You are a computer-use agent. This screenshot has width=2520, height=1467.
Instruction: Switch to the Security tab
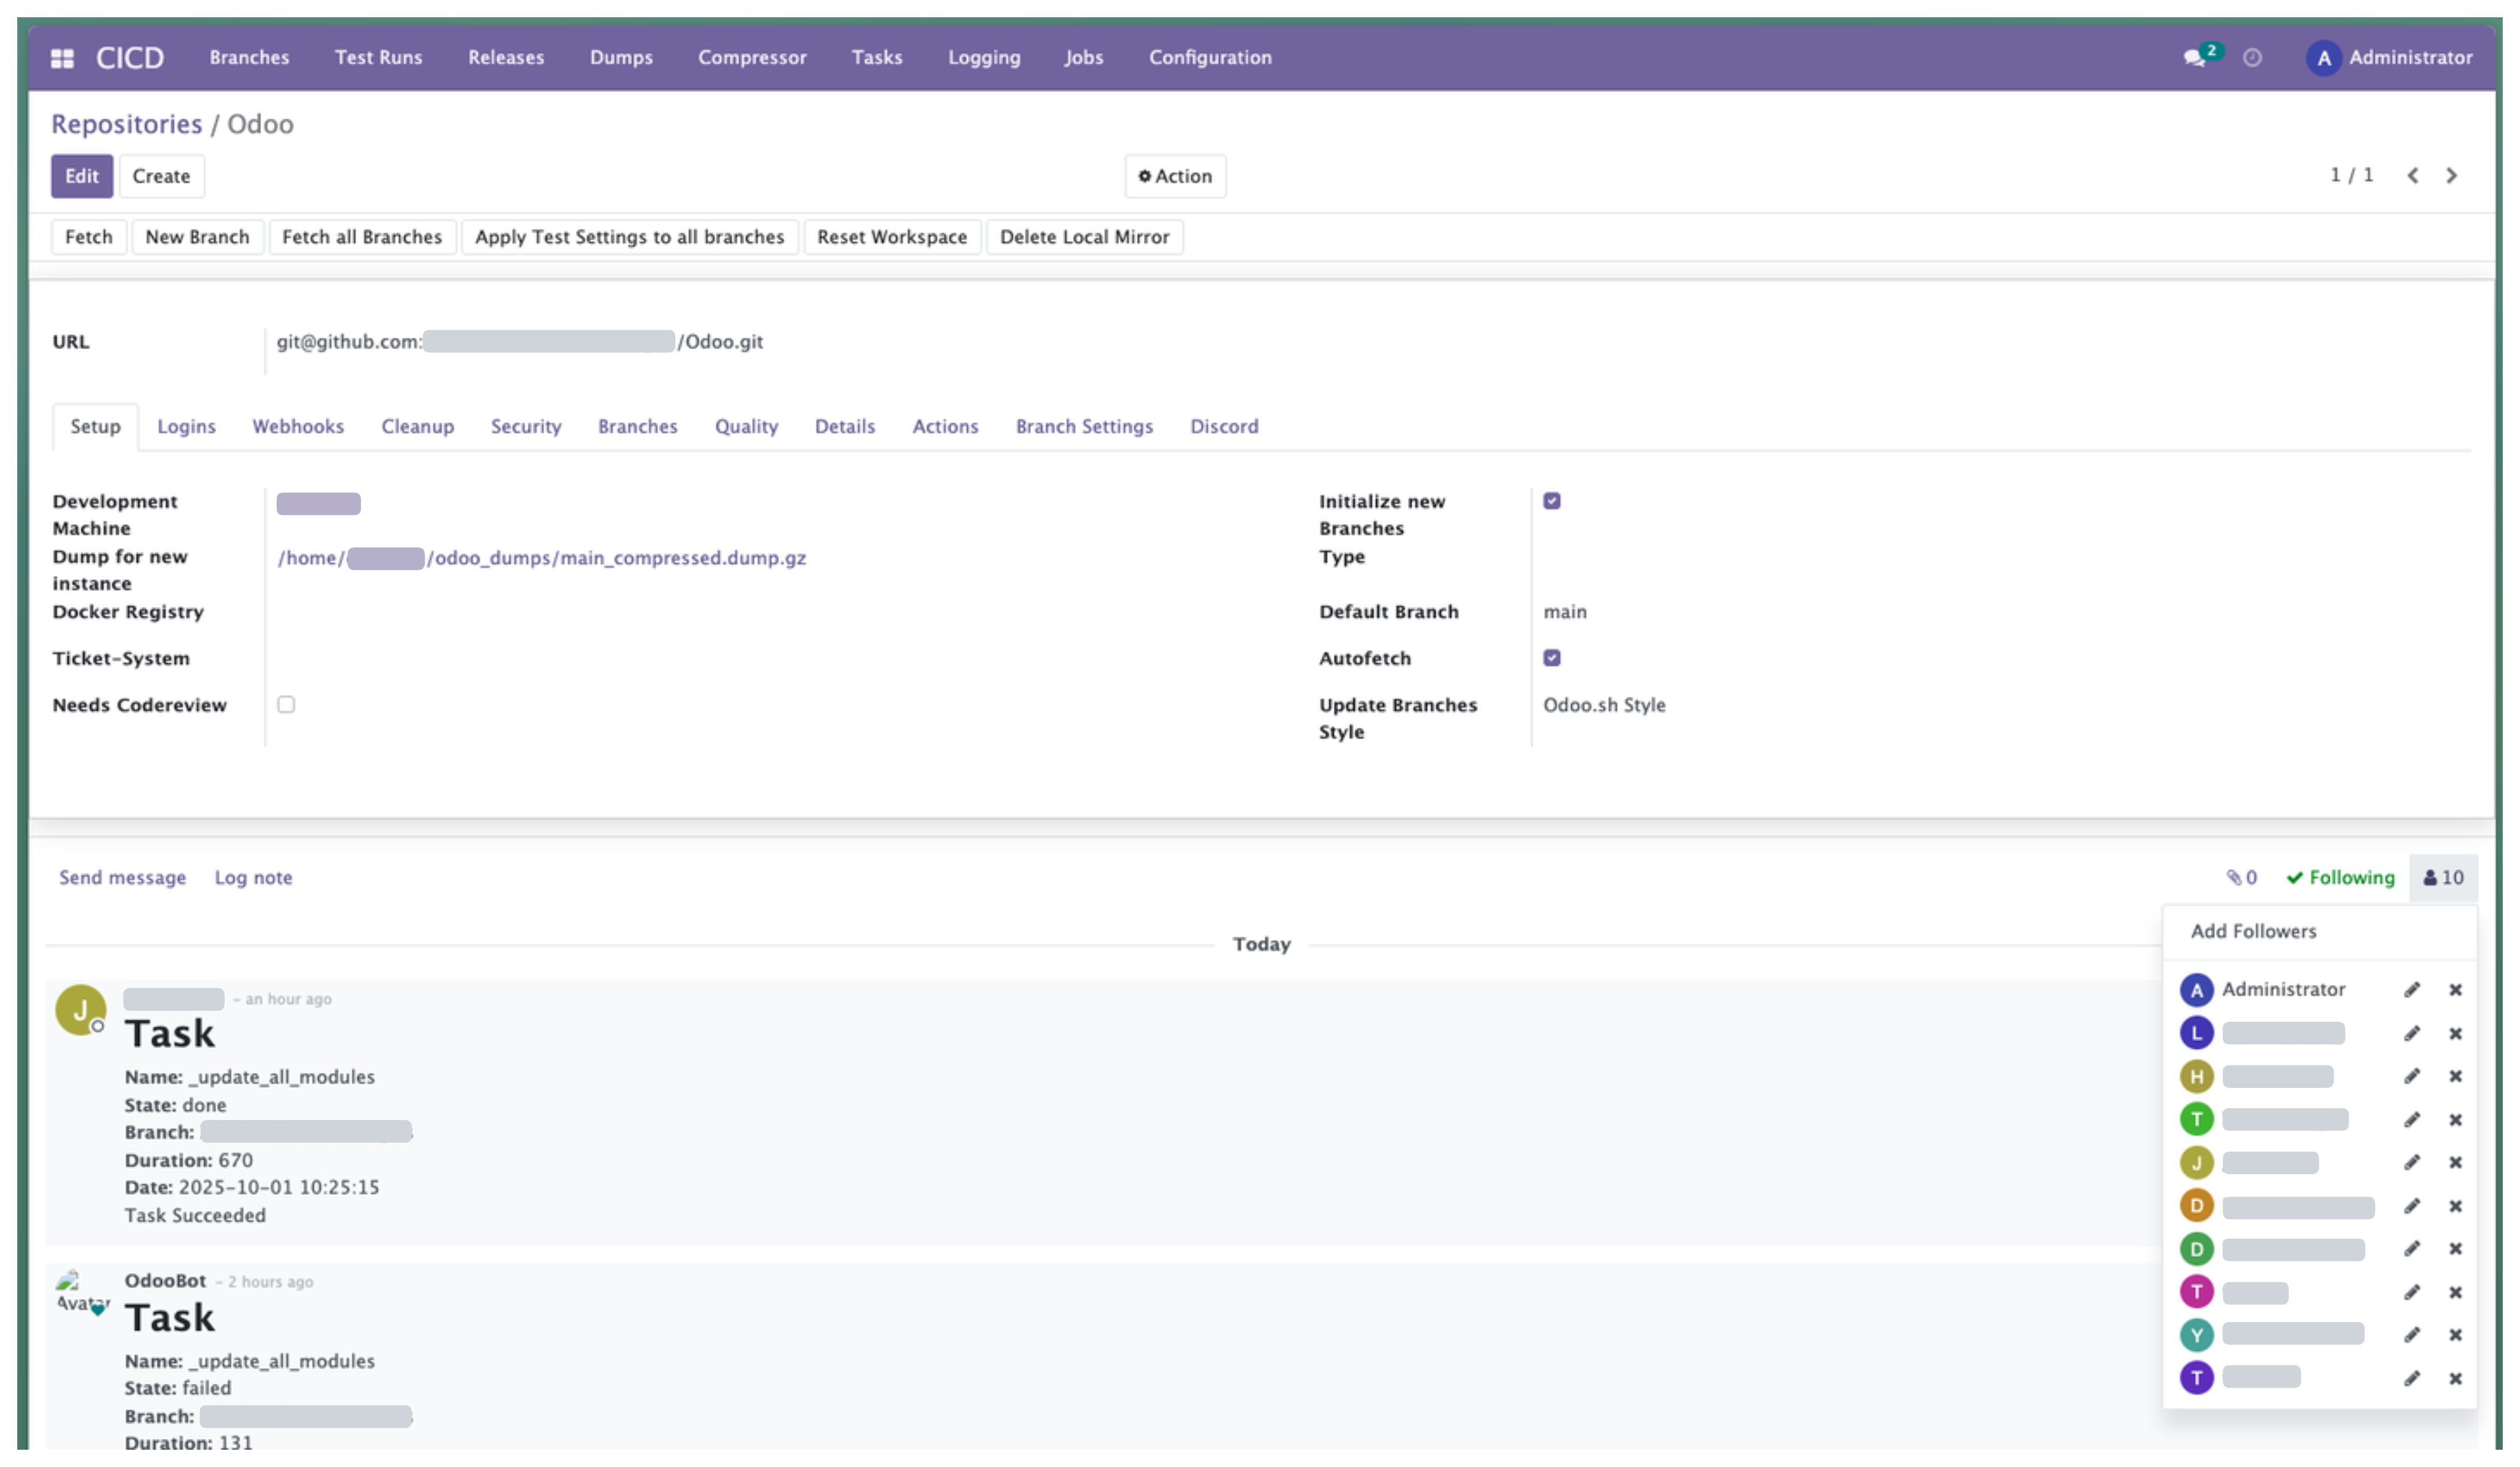coord(526,427)
